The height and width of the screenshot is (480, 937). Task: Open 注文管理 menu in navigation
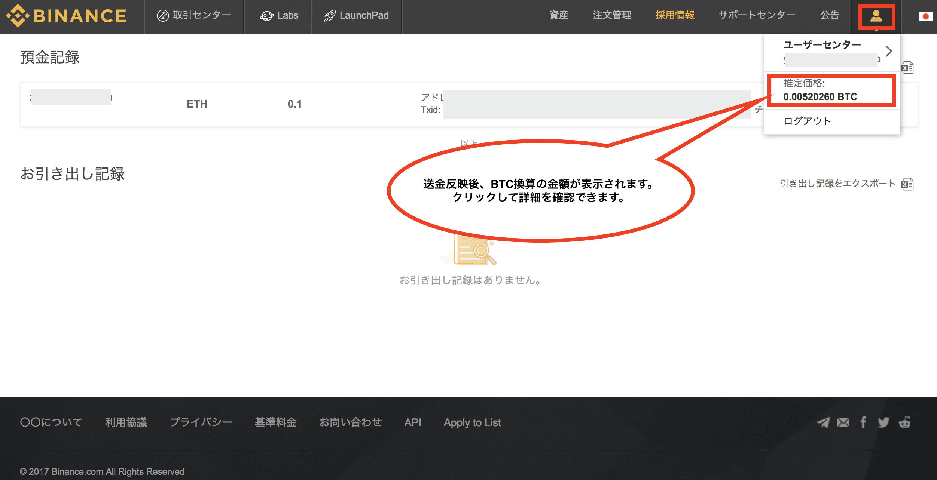[x=612, y=15]
